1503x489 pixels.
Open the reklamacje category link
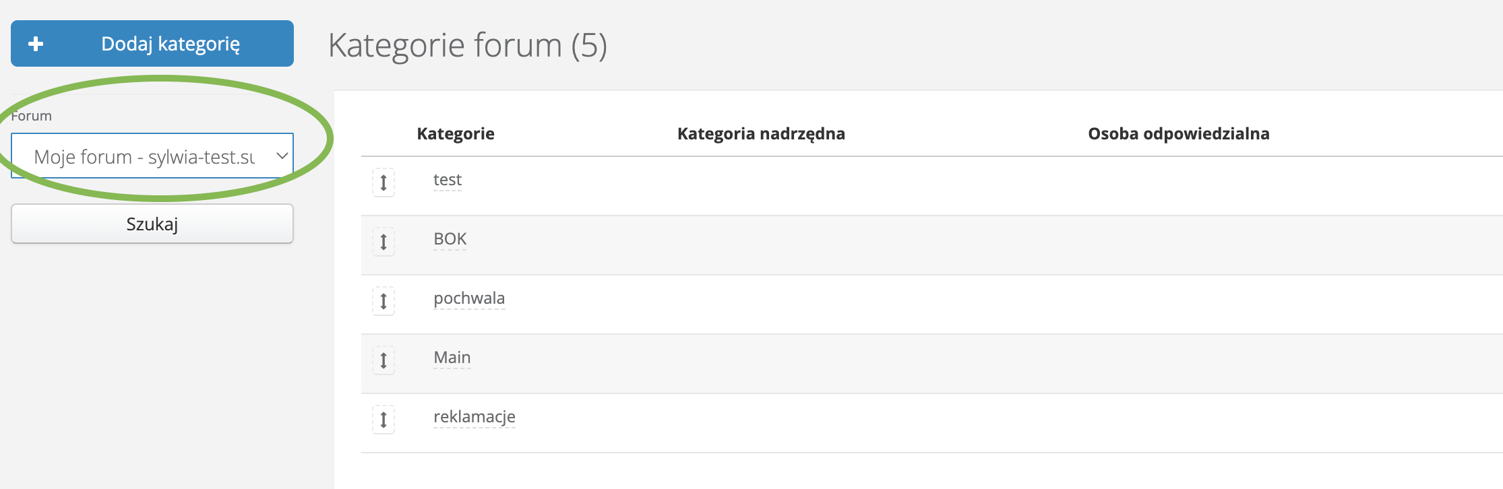(x=474, y=416)
